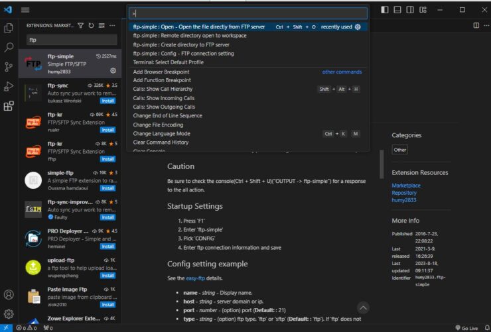Open the Explorer view in activity bar
491x332 pixels.
pos(9,28)
